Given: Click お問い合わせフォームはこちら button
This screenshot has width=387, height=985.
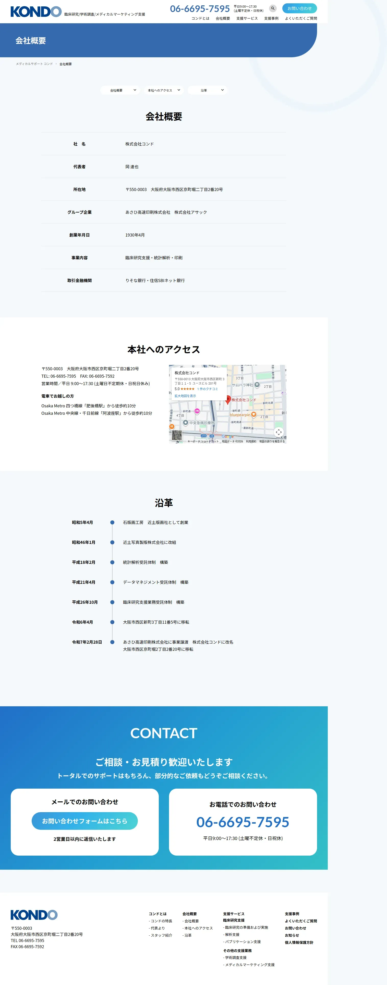Looking at the screenshot, I should (x=85, y=821).
